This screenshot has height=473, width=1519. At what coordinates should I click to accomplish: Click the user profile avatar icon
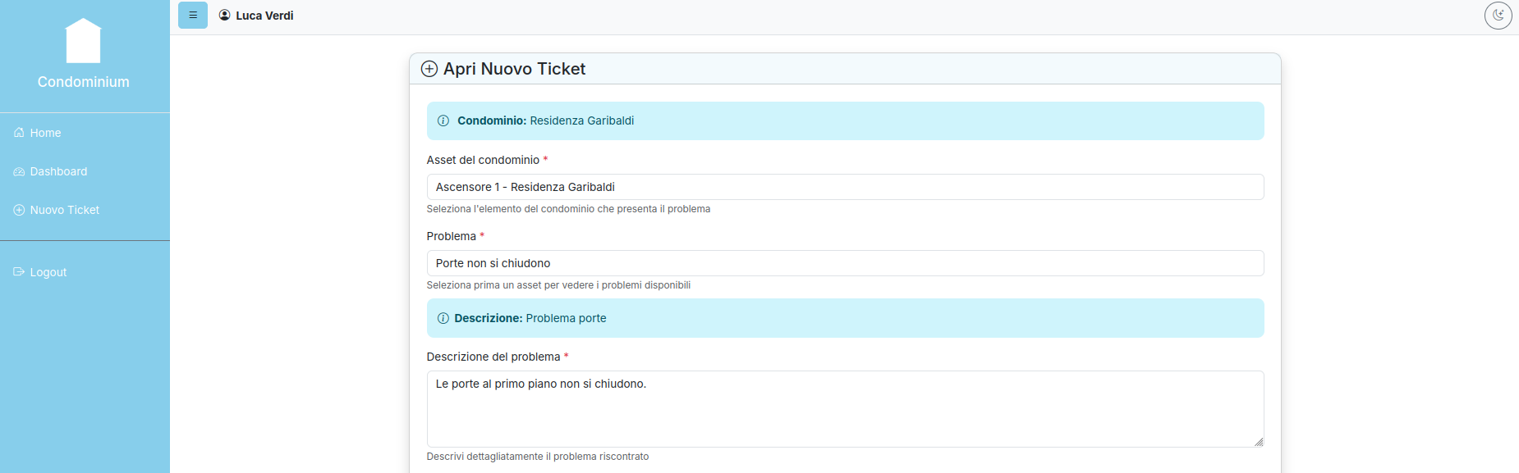tap(224, 15)
